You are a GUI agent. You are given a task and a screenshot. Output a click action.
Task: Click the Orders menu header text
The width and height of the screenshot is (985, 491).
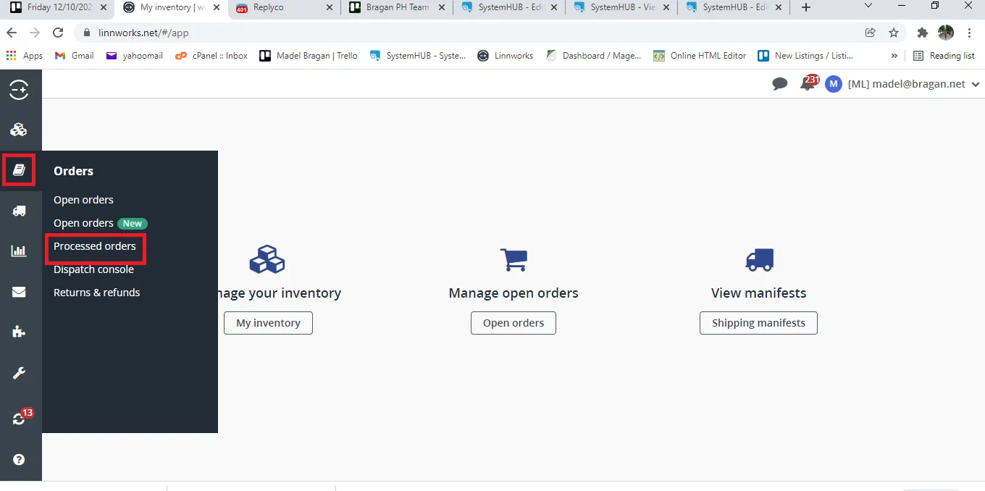pyautogui.click(x=73, y=171)
